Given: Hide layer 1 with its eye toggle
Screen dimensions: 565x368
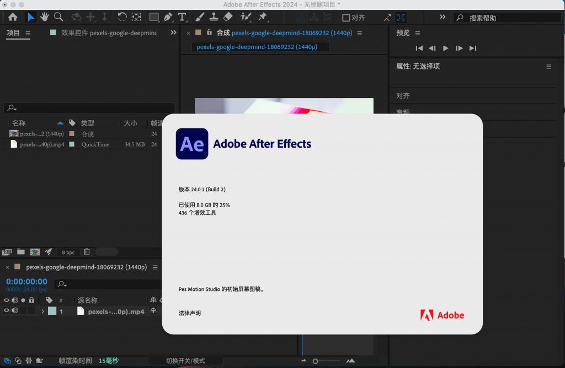Looking at the screenshot, I should coord(7,311).
